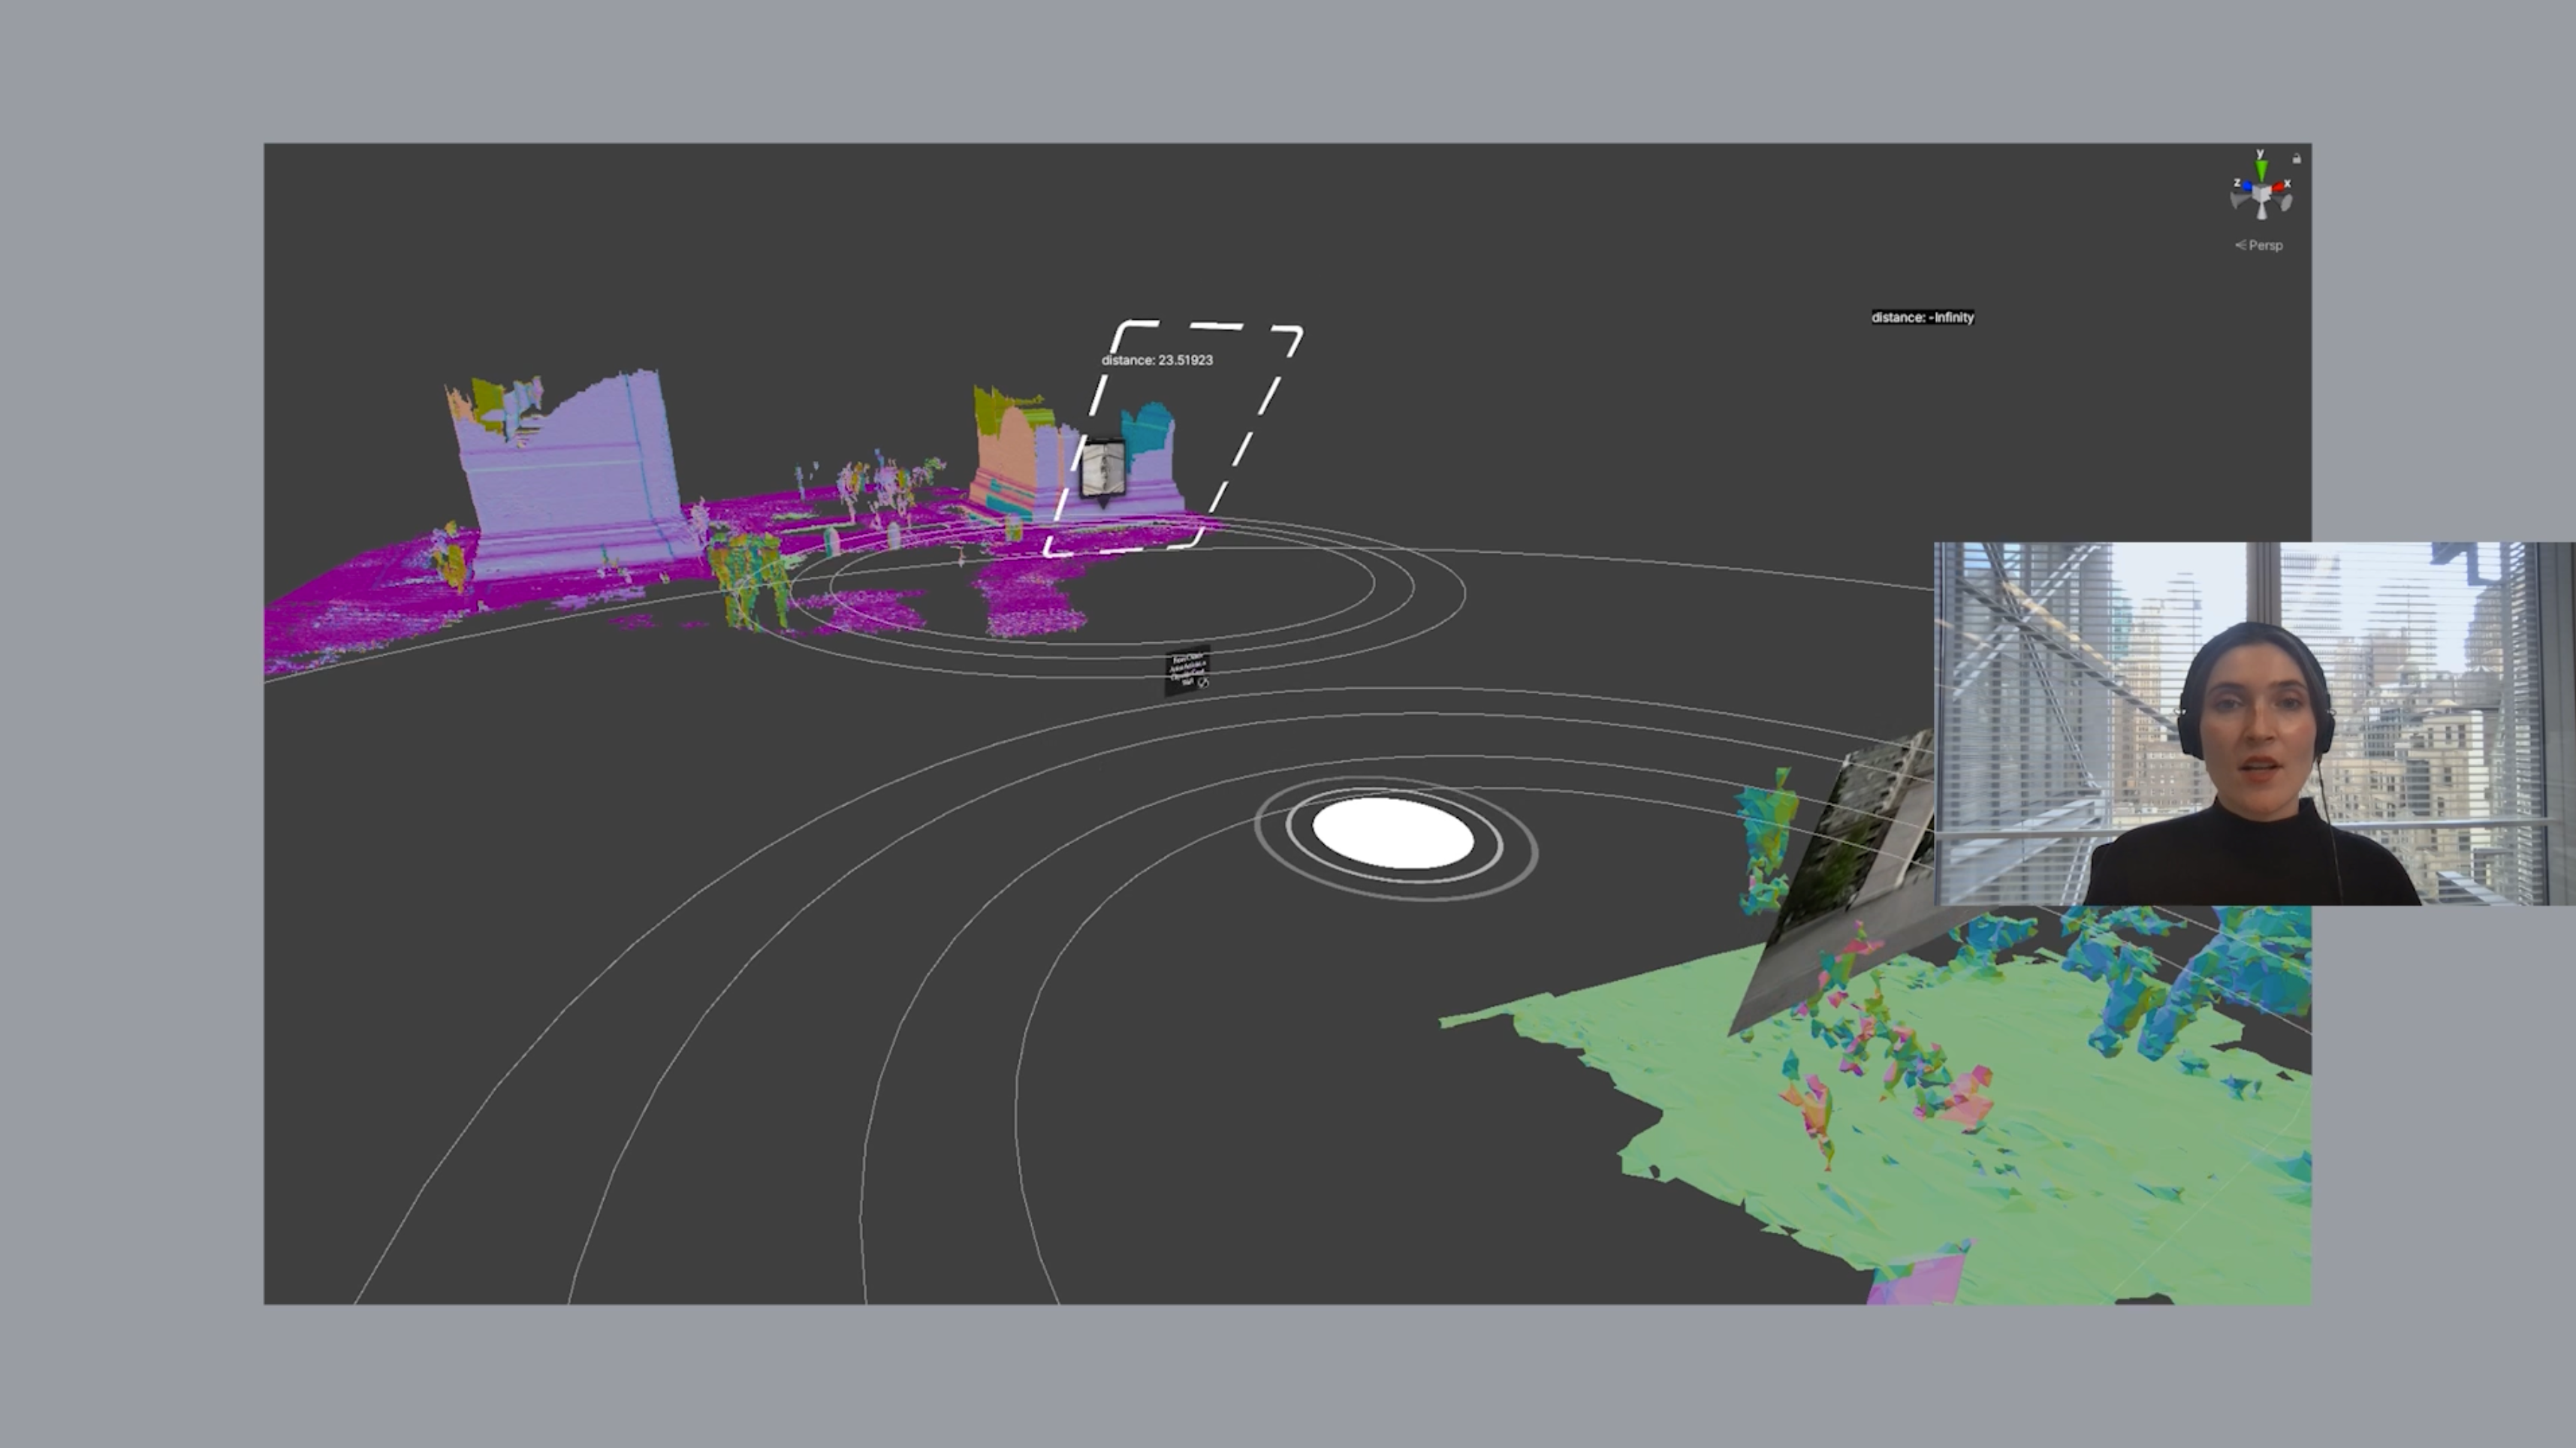This screenshot has height=1448, width=2576.
Task: Select the red X axis cone of the orientation gizmo
Action: click(2279, 186)
